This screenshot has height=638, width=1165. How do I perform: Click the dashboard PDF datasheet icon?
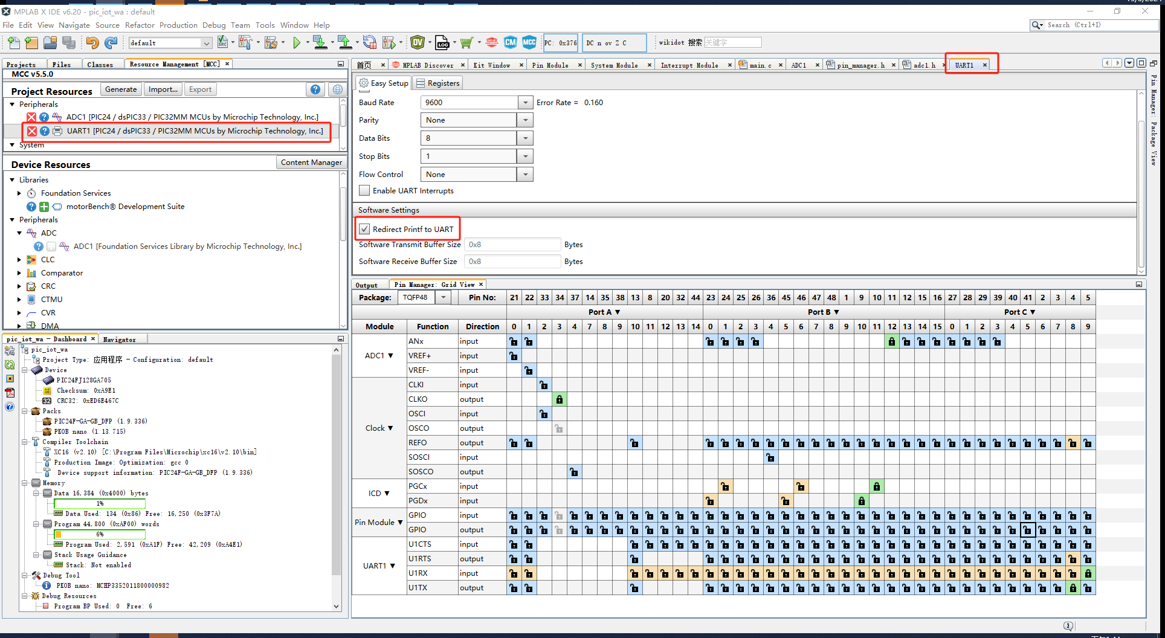pyautogui.click(x=10, y=393)
